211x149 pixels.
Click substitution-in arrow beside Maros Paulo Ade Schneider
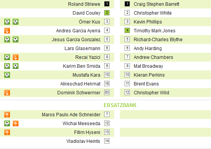click(x=7, y=115)
